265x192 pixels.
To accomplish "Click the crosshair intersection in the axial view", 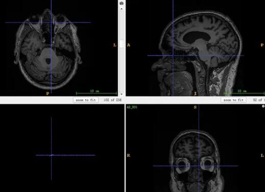I will pos(51,22).
